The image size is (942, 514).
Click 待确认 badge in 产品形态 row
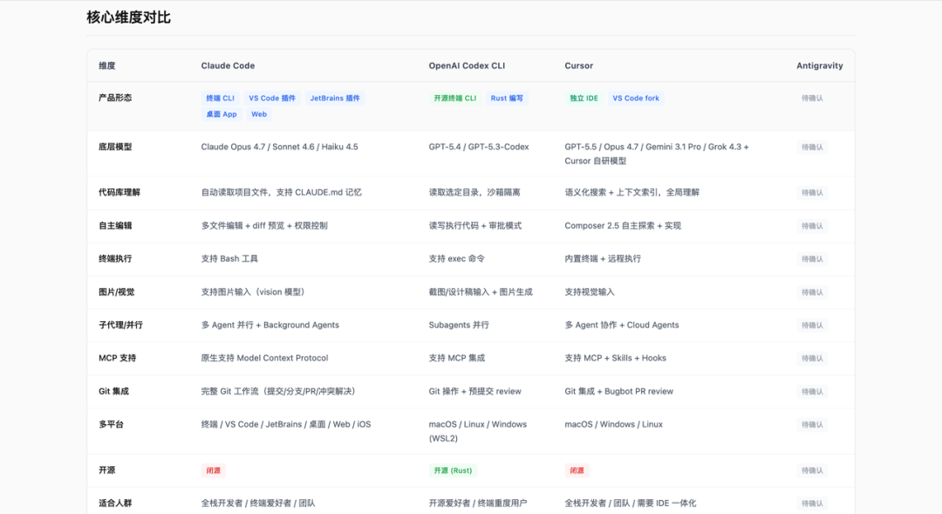812,98
